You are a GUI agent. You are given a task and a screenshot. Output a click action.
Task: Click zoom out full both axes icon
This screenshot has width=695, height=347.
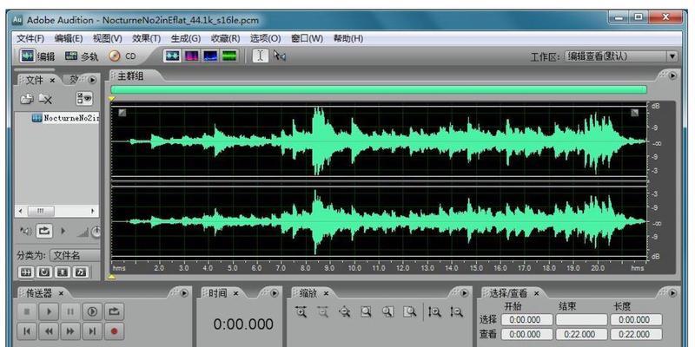(344, 312)
